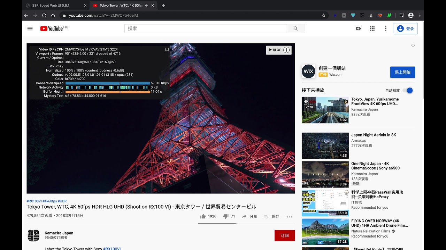The width and height of the screenshot is (446, 250).
Task: Click the address bar URL
Action: [x=103, y=15]
